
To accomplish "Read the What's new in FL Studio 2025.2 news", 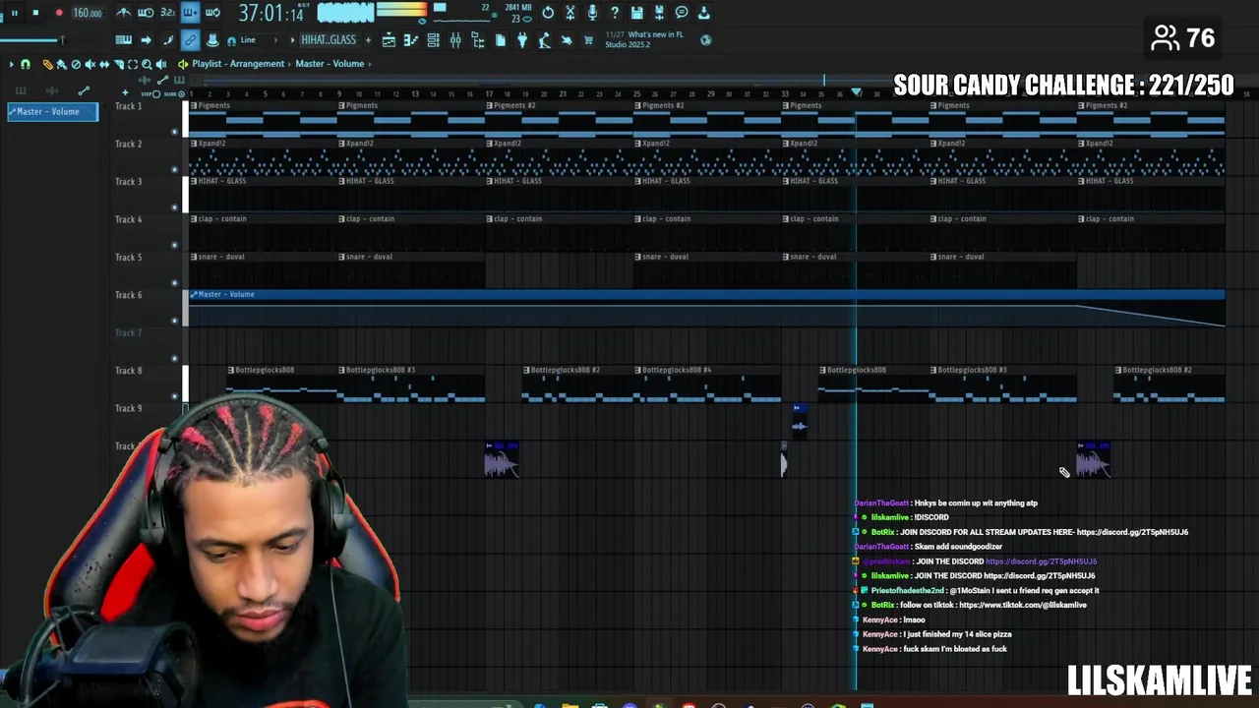I will 644,39.
